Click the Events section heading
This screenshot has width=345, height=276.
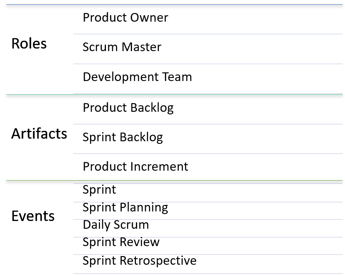[33, 216]
